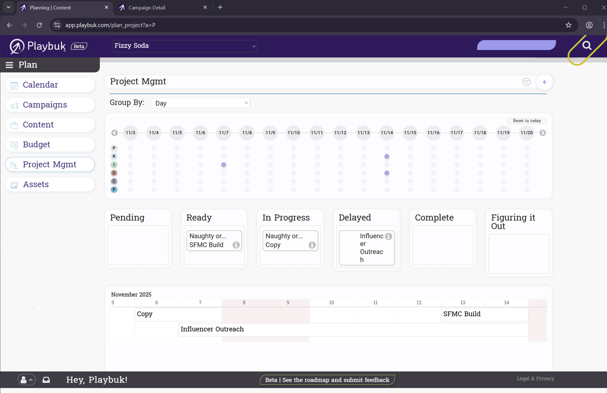
Task: Open the Beta roadmap and feedback link
Action: 327,380
